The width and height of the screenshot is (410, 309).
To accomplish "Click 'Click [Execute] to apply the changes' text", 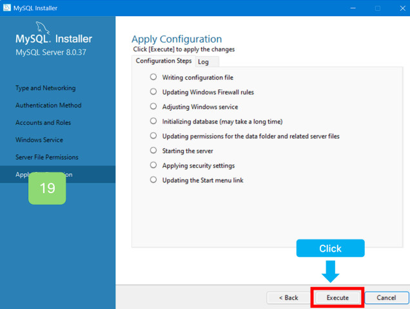I will point(184,50).
